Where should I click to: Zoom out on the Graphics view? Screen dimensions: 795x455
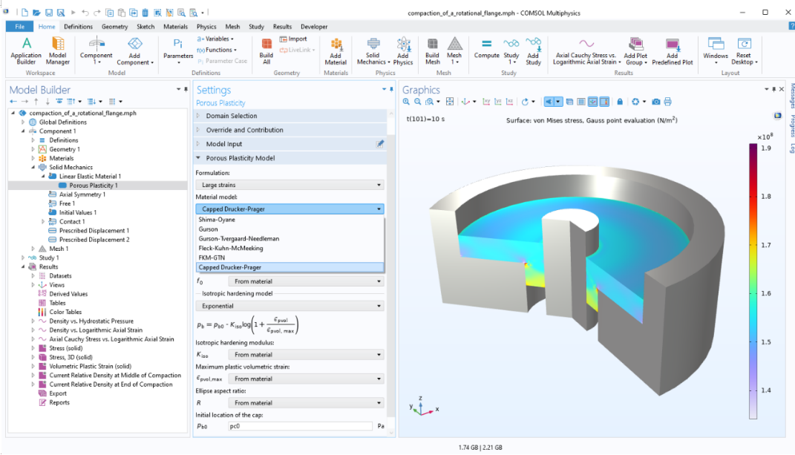[x=417, y=102]
